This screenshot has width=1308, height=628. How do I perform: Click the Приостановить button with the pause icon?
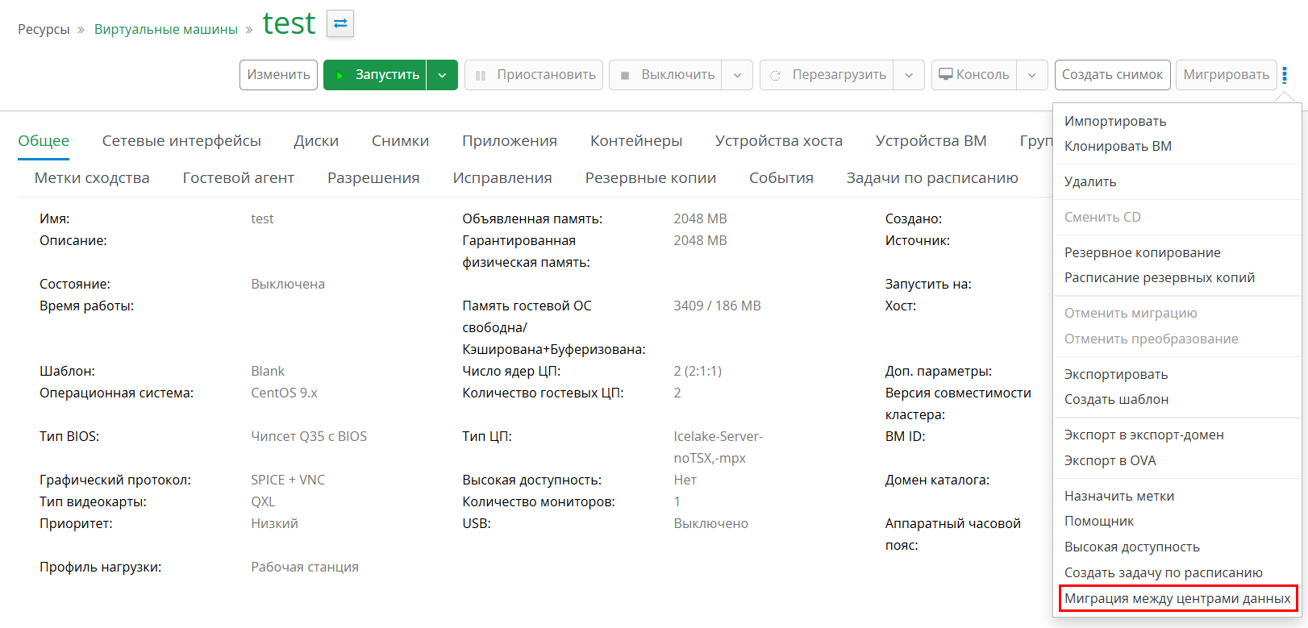click(534, 75)
